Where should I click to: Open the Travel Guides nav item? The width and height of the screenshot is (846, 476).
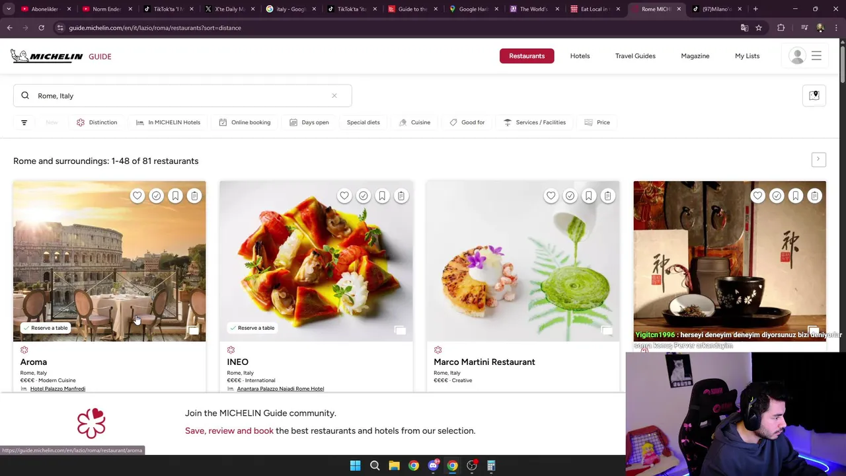coord(635,56)
